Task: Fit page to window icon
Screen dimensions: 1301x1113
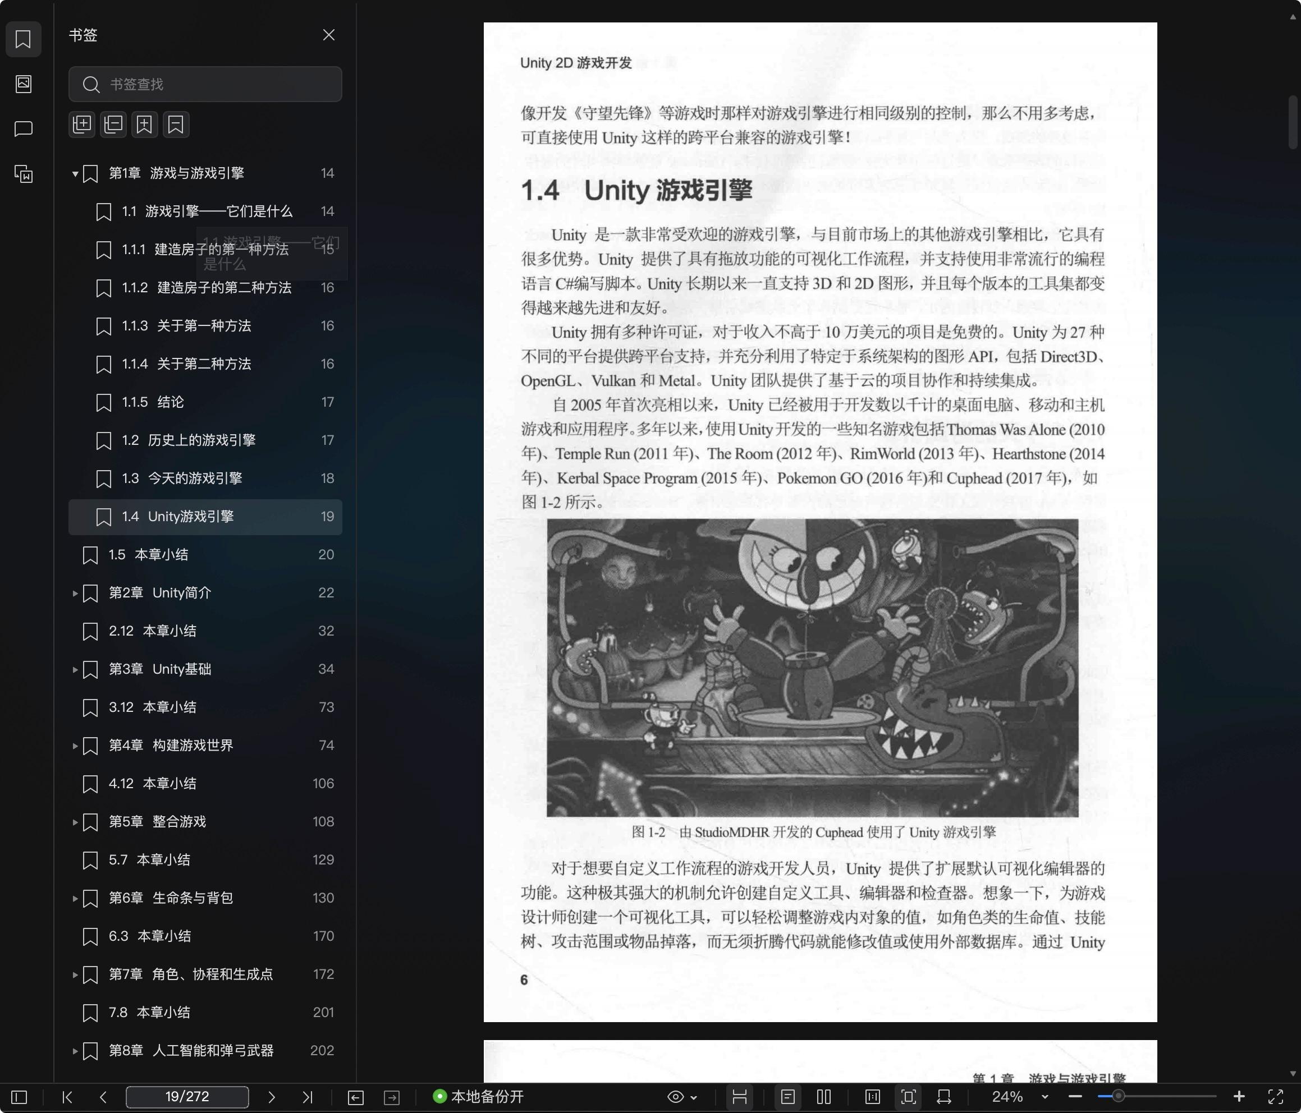Action: point(908,1097)
